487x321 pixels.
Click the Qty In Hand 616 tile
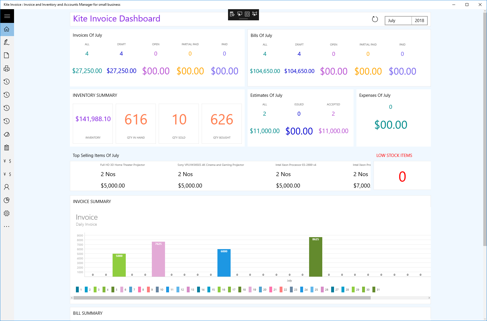136,124
